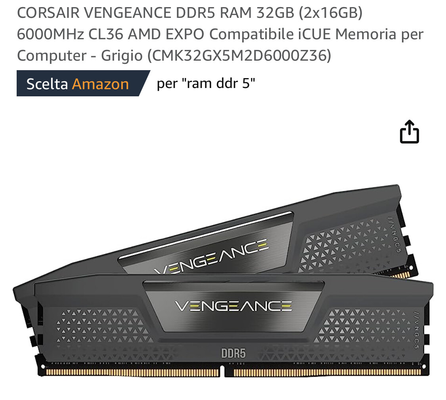Open the front RAM module image
The image size is (446, 400).
233,326
